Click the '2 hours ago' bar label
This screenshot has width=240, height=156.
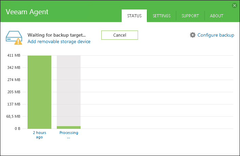tap(39, 135)
